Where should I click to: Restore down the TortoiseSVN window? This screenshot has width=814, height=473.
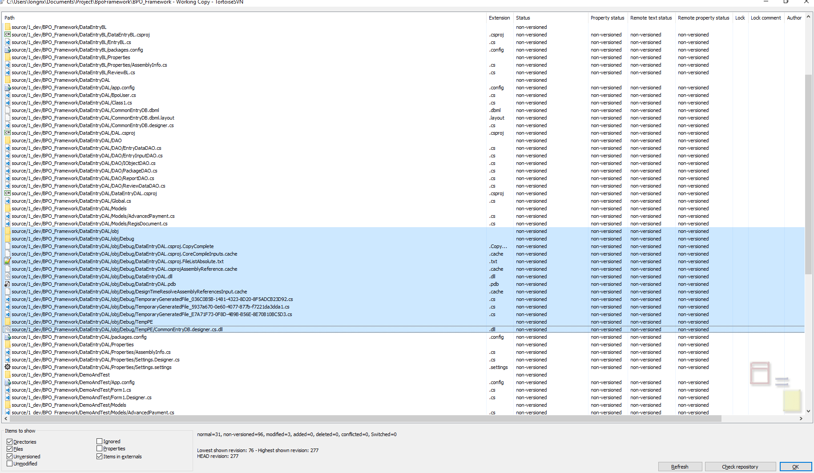click(786, 2)
